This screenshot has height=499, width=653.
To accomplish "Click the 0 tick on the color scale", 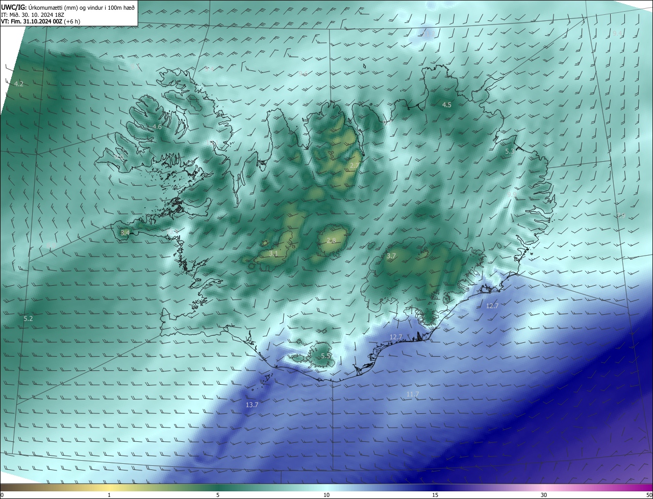I will click(x=2, y=495).
